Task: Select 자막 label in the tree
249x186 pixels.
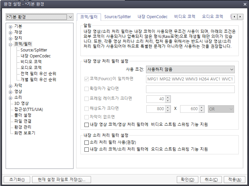Action: click(18, 85)
